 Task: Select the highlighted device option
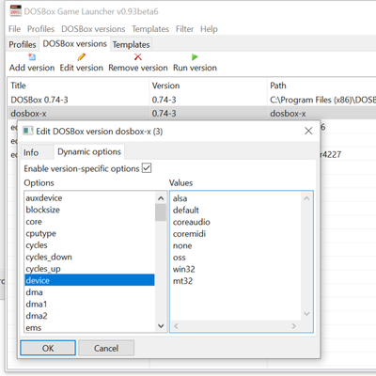[89, 280]
